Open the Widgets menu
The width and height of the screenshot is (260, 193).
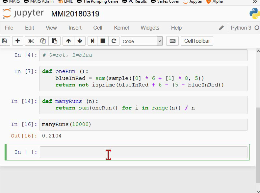(150, 28)
